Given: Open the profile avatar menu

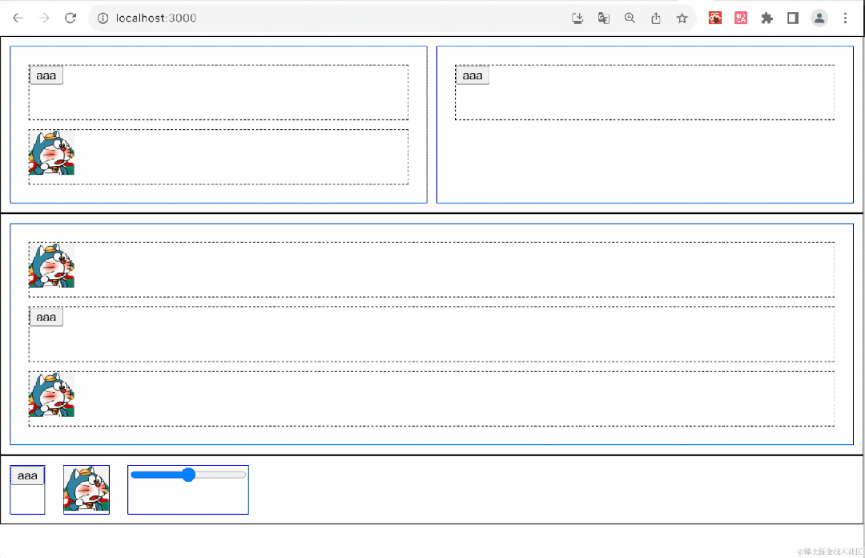Looking at the screenshot, I should (x=819, y=18).
